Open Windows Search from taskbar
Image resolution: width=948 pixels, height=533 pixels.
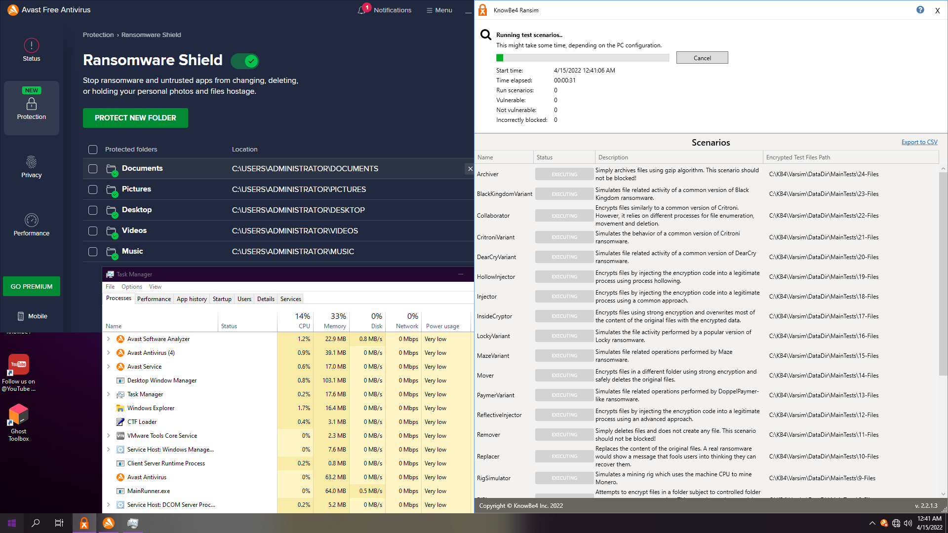click(x=36, y=523)
